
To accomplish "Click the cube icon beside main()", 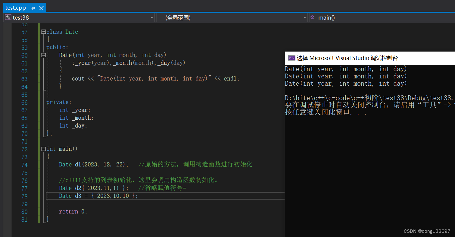I will 313,17.
